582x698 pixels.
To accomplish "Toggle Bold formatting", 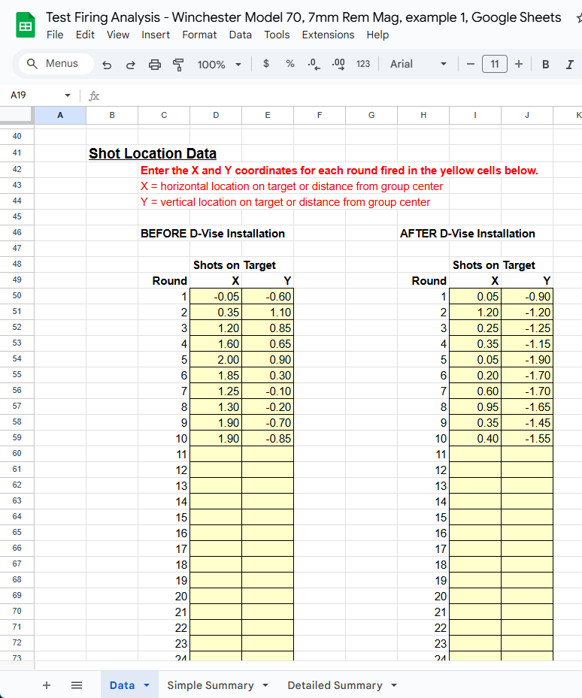I will (545, 65).
